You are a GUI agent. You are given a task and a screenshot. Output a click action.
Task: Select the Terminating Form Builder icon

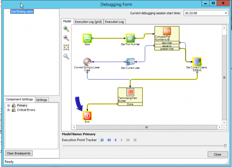click(x=130, y=92)
